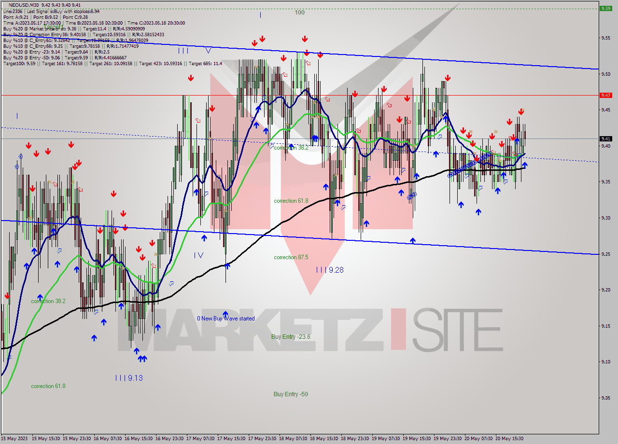
Task: Click the green 9.59 price tag
Action: [605, 8]
